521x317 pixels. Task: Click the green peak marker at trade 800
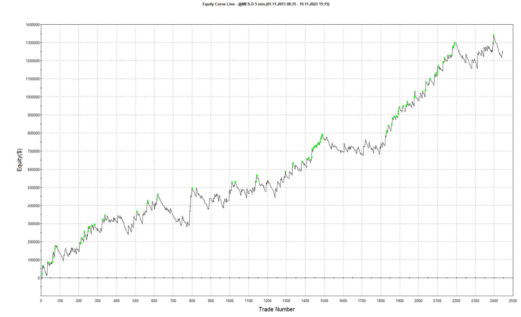[192, 188]
